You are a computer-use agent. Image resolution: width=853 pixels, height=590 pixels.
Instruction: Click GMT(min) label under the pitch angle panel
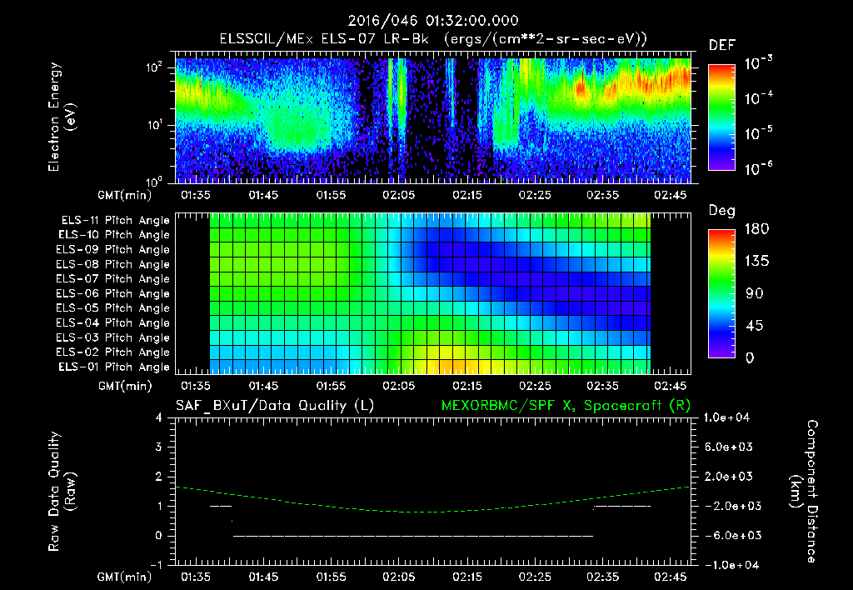point(125,386)
